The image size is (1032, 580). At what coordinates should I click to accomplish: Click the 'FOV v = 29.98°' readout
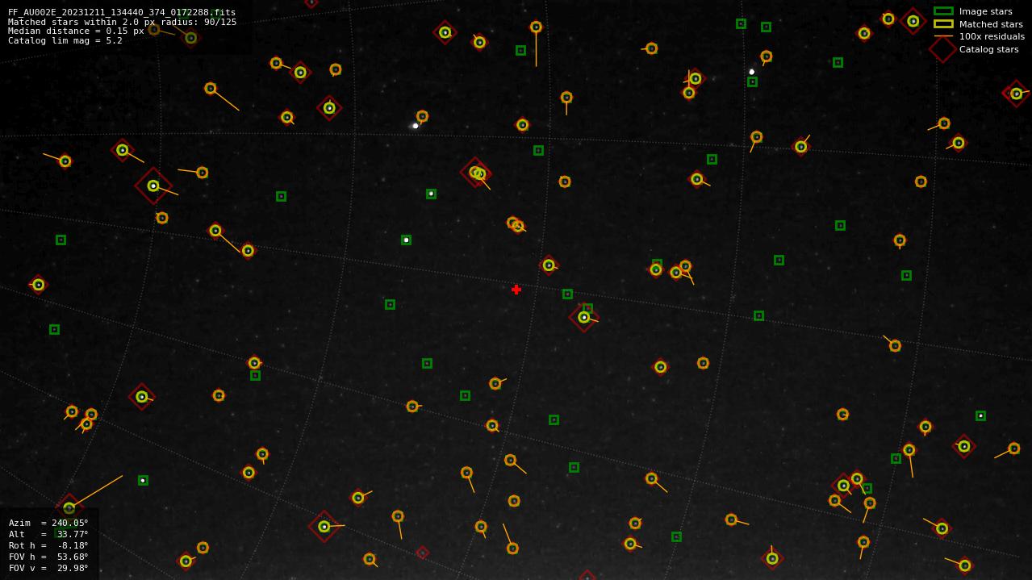[48, 568]
